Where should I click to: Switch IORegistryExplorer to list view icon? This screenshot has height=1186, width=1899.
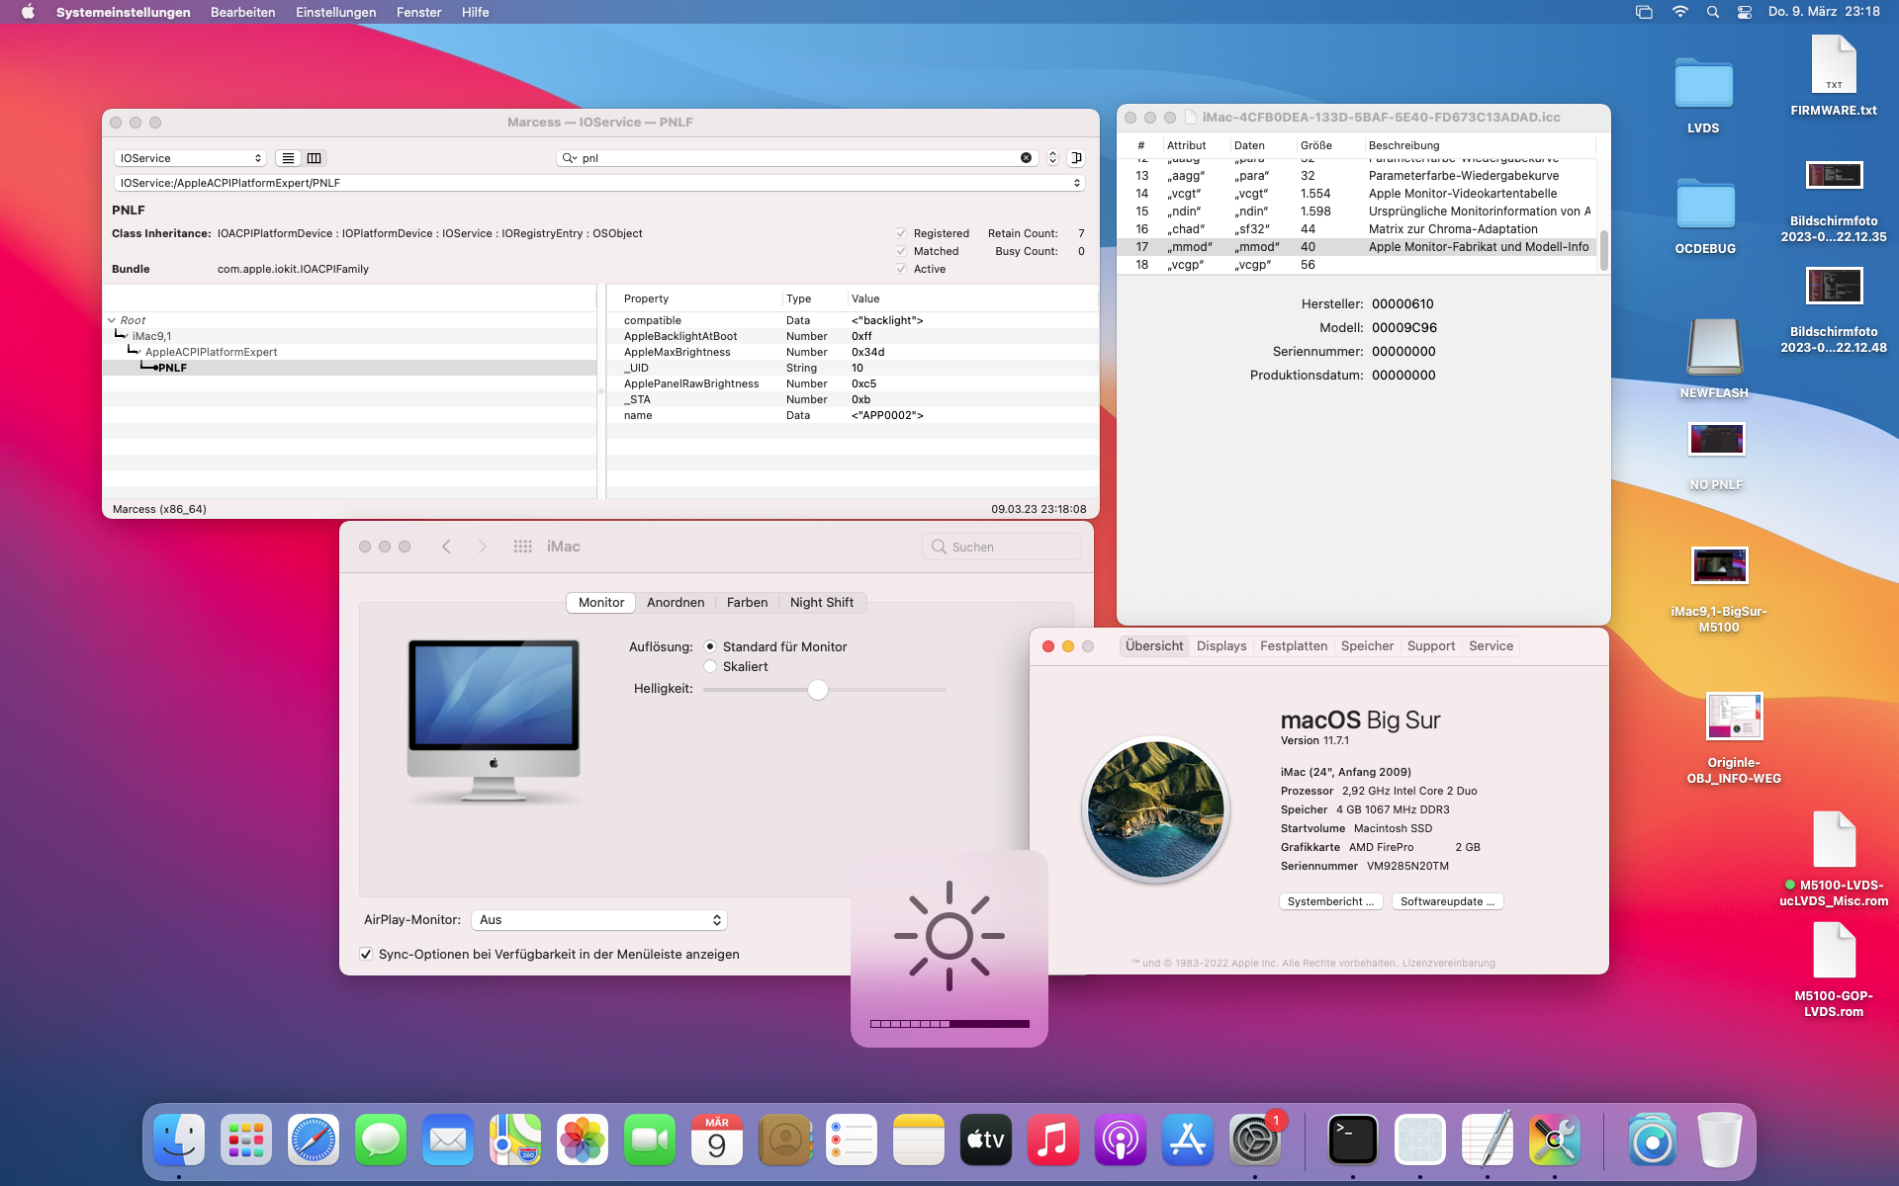tap(288, 158)
